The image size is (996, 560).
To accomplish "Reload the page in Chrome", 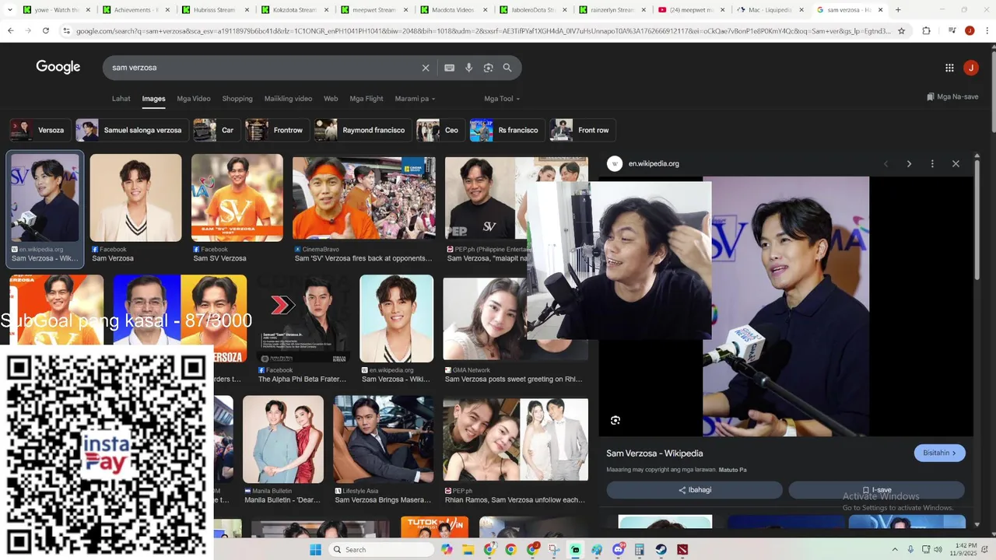I will (x=46, y=30).
